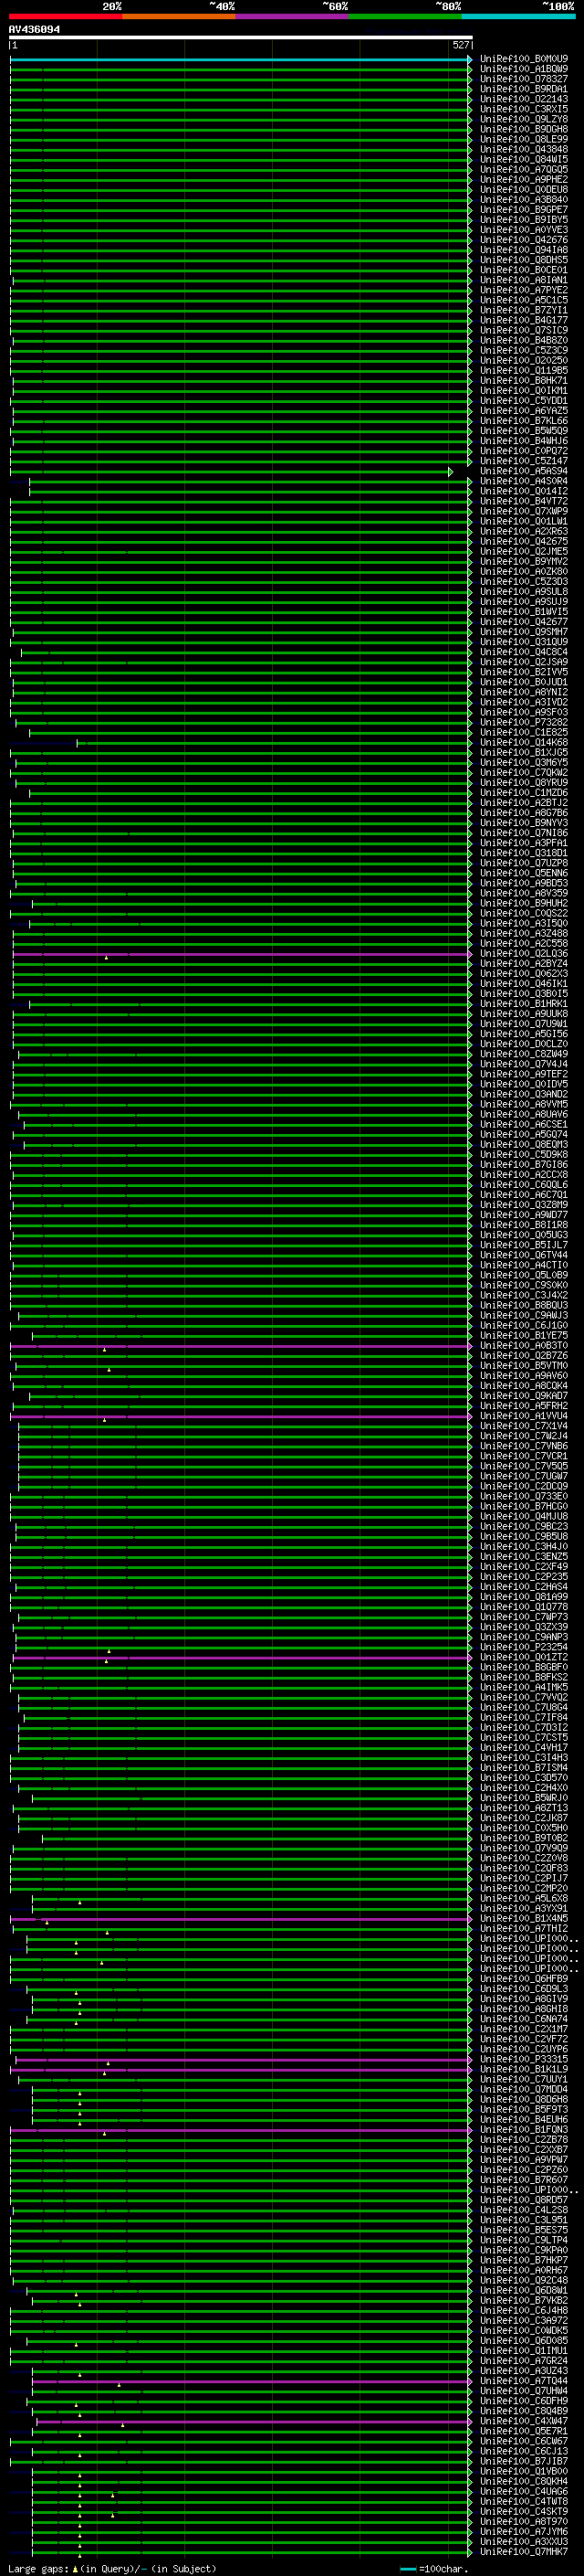The width and height of the screenshot is (584, 2576).
Task: Open hit UniRef100_Q8D6H8
Action: 523,2100
